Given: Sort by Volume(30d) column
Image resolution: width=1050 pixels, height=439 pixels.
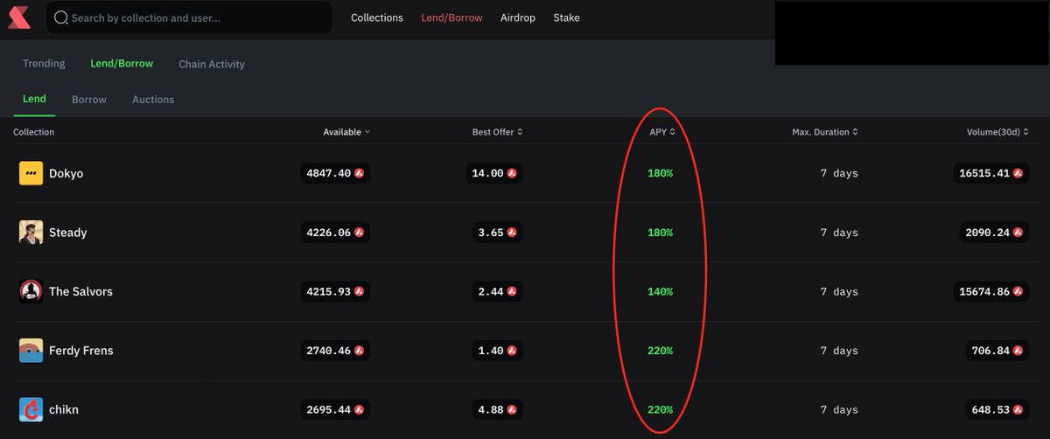Looking at the screenshot, I should tap(998, 132).
